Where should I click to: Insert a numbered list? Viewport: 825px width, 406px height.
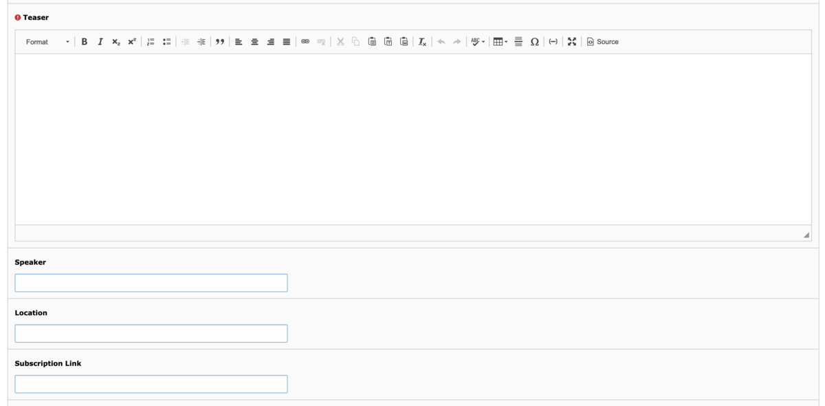pyautogui.click(x=151, y=42)
